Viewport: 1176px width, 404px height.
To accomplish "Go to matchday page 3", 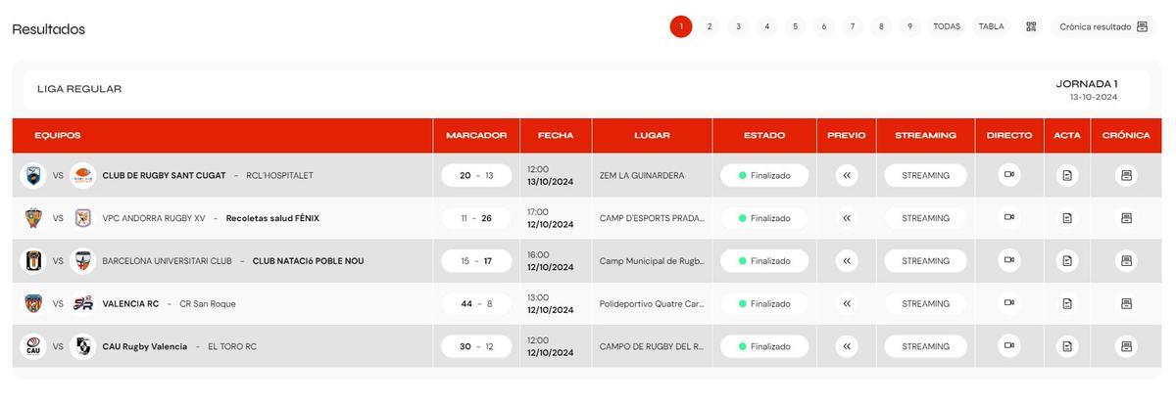I will tap(738, 26).
